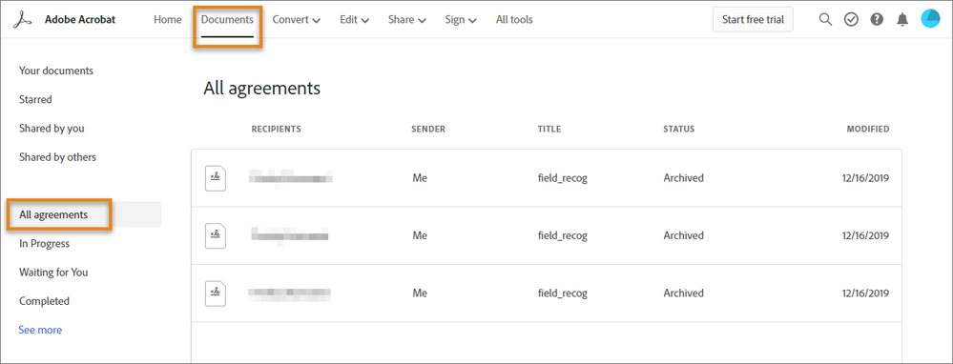Click the third agreement's document icon
This screenshot has width=953, height=364.
click(216, 293)
